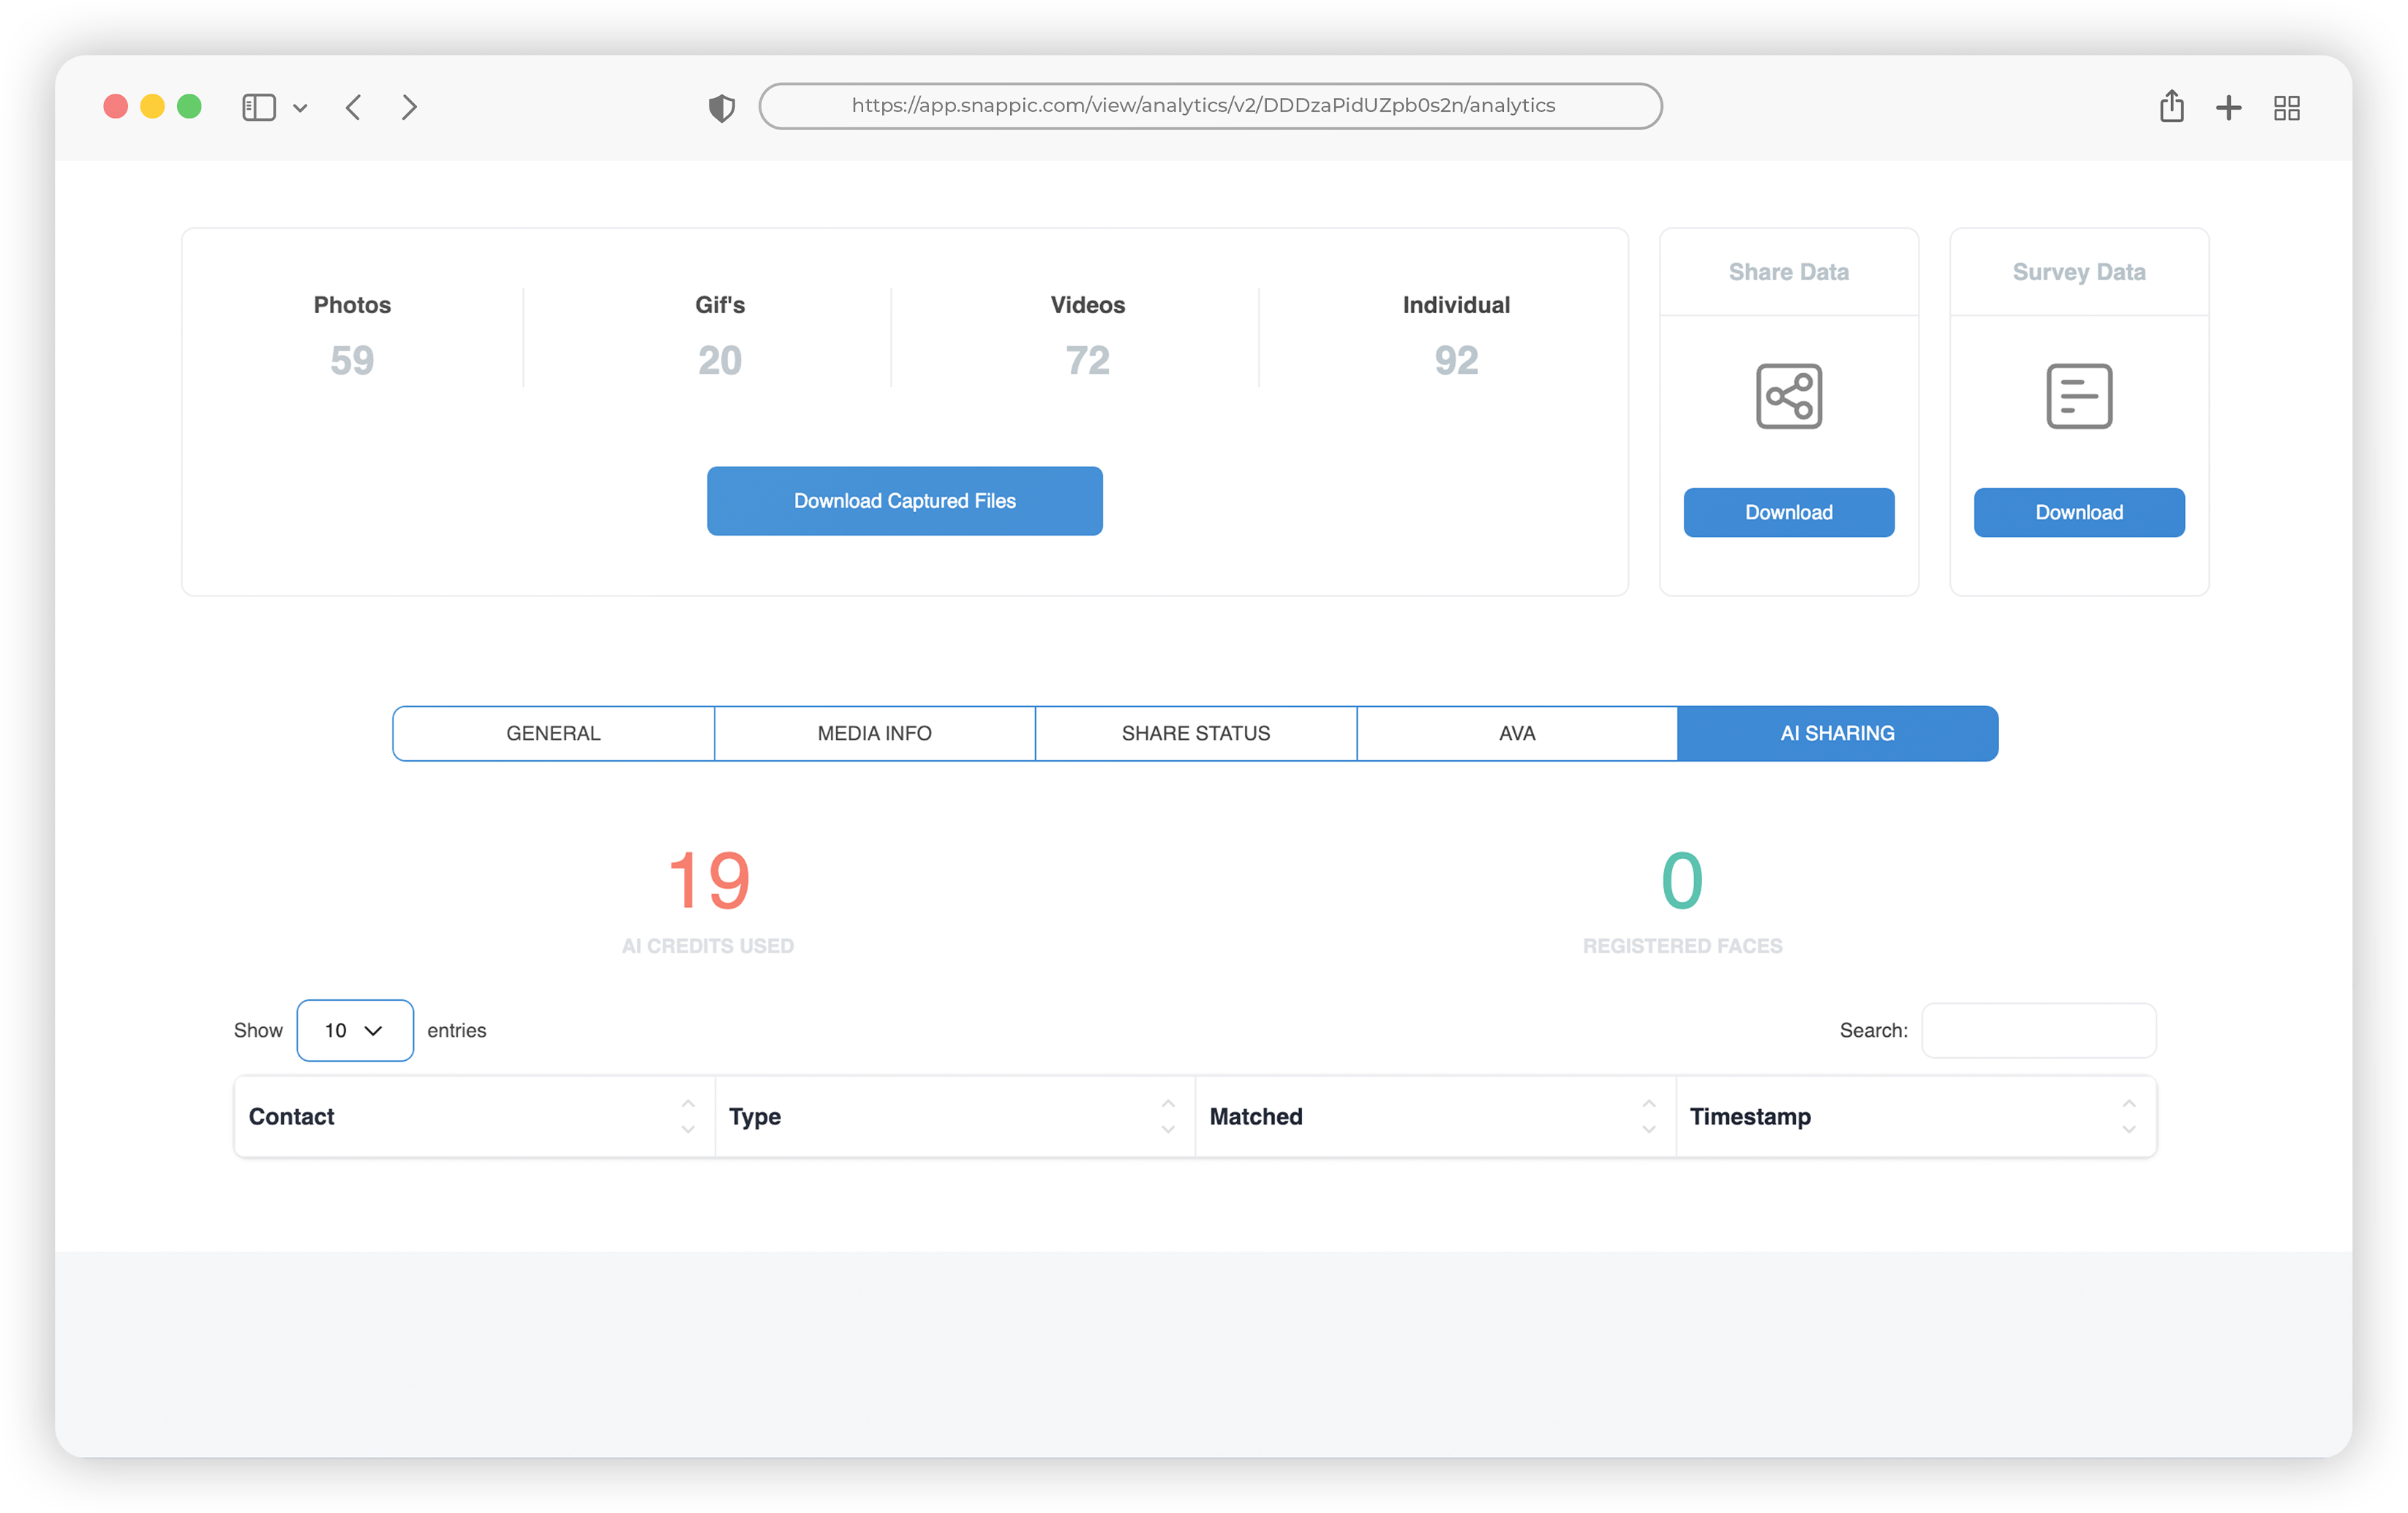Download the Share Data file
This screenshot has height=1513, width=2408.
1788,512
